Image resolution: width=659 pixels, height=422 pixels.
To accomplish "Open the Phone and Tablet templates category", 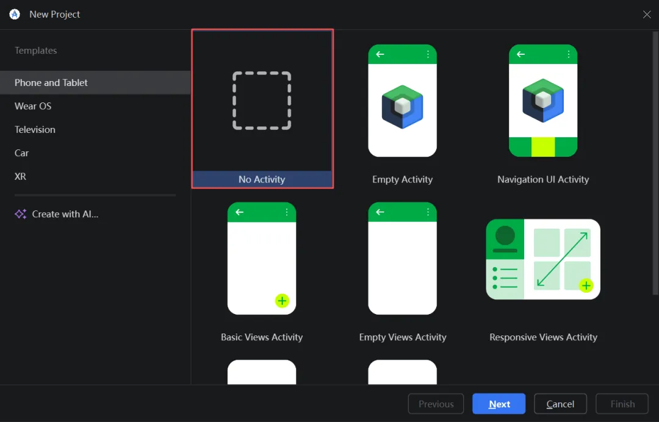I will coord(95,83).
